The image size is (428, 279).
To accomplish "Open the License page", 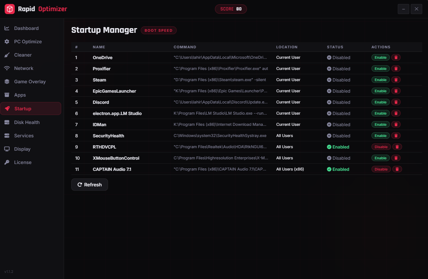I will pos(31,162).
